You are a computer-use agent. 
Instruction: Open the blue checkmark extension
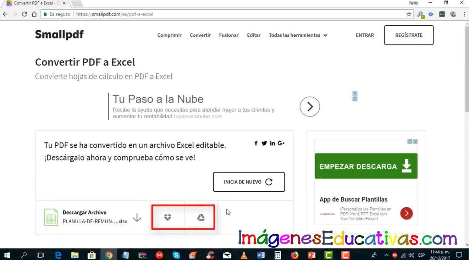431,14
